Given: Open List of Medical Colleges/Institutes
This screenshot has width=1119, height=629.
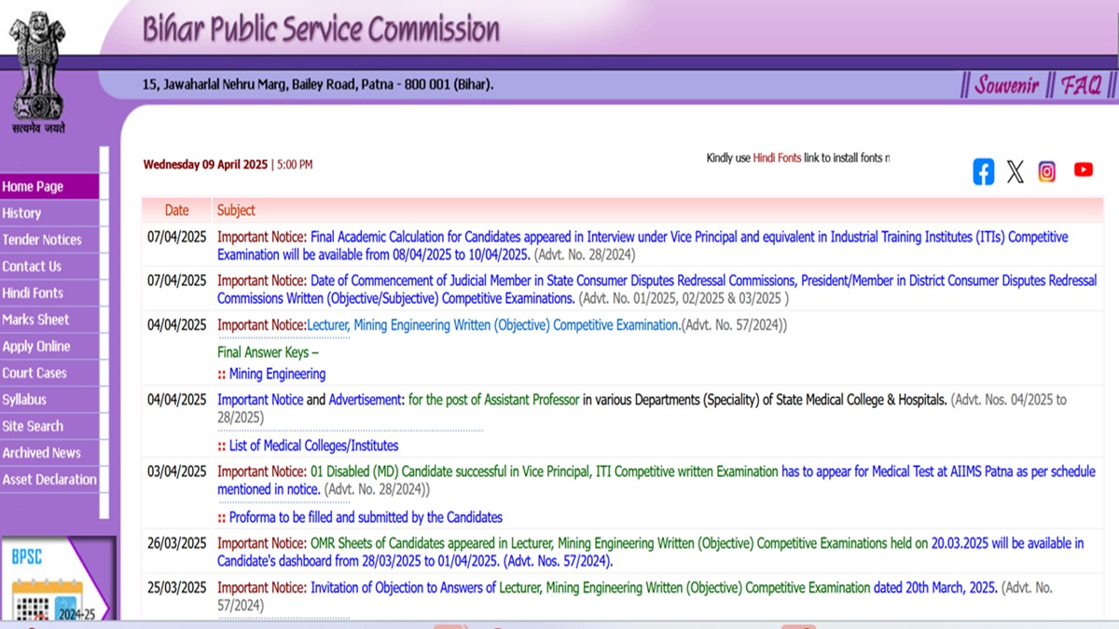Looking at the screenshot, I should click(x=315, y=445).
